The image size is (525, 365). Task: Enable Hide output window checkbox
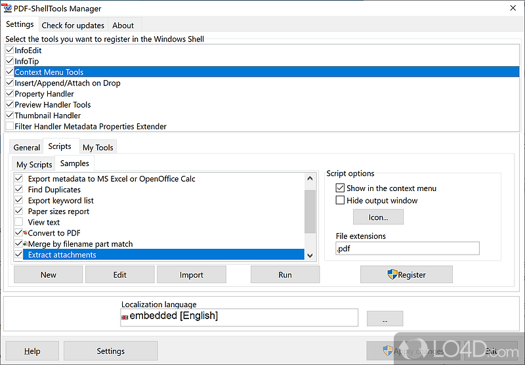pyautogui.click(x=340, y=200)
